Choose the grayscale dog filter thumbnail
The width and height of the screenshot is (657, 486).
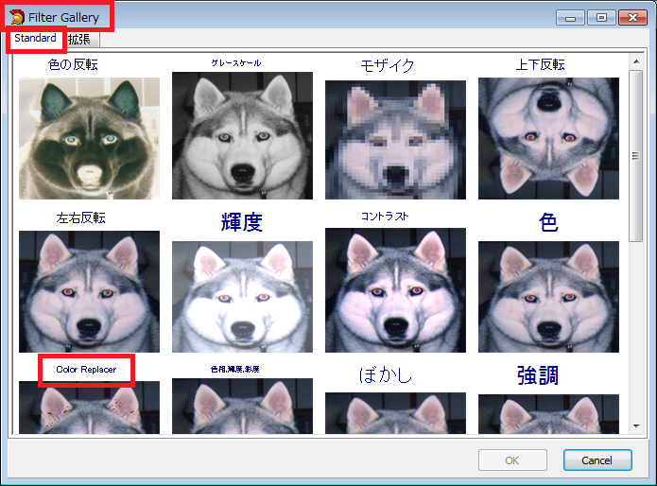[242, 135]
